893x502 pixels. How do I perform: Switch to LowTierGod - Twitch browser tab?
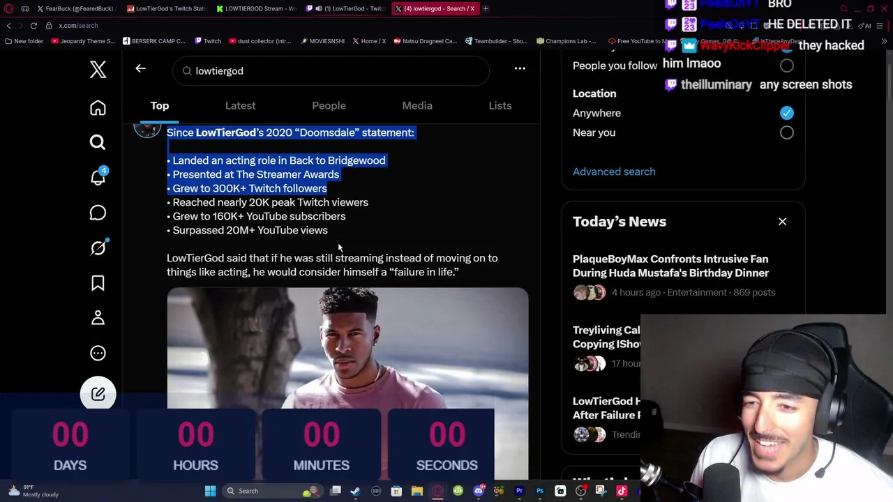click(x=345, y=8)
